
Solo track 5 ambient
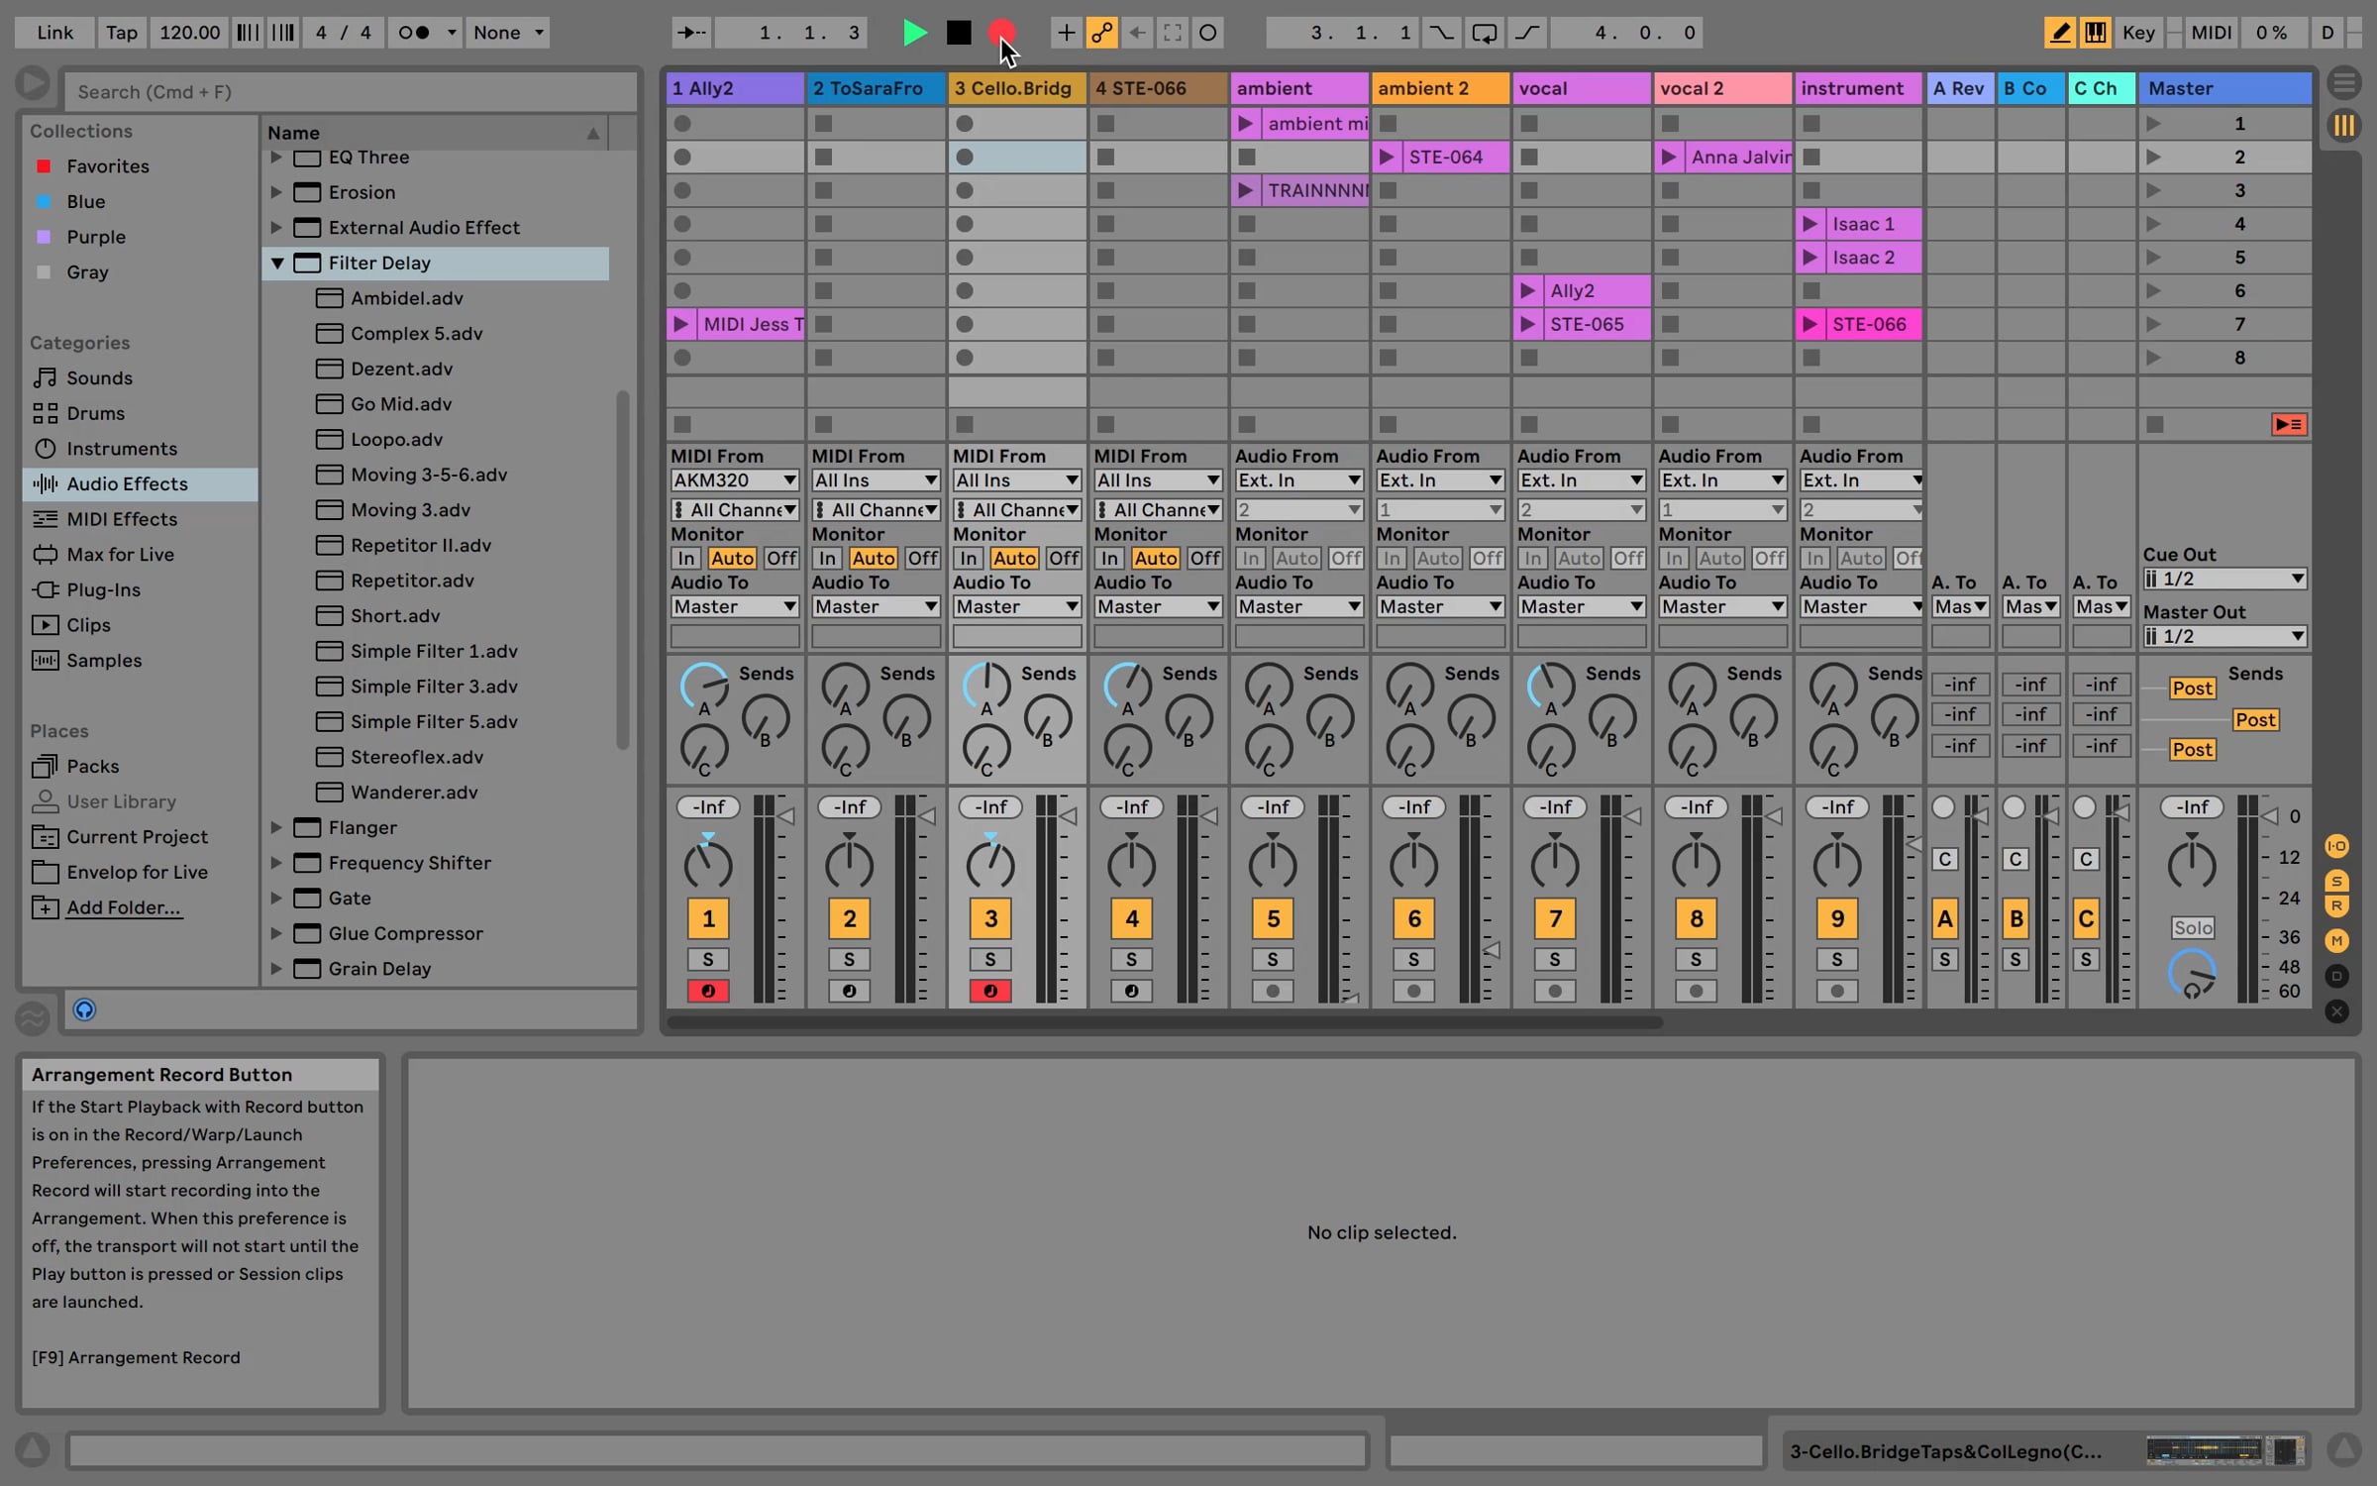pos(1272,959)
